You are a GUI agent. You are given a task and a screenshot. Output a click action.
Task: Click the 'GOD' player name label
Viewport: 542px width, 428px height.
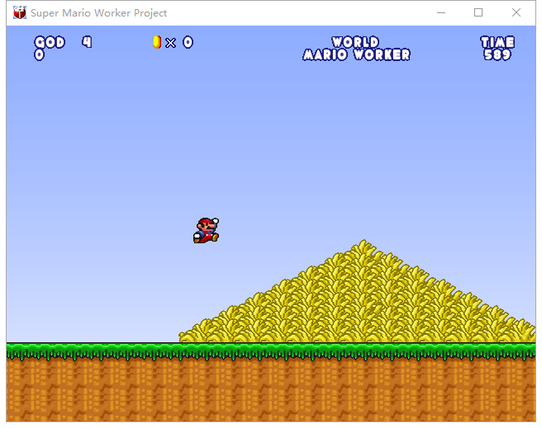[50, 42]
